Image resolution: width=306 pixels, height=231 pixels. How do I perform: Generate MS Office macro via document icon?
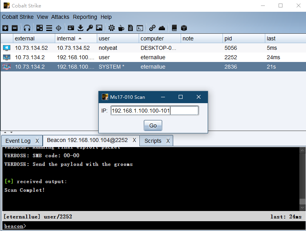[x=130, y=28]
